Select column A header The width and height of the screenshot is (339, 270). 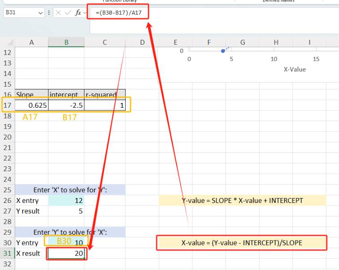31,42
